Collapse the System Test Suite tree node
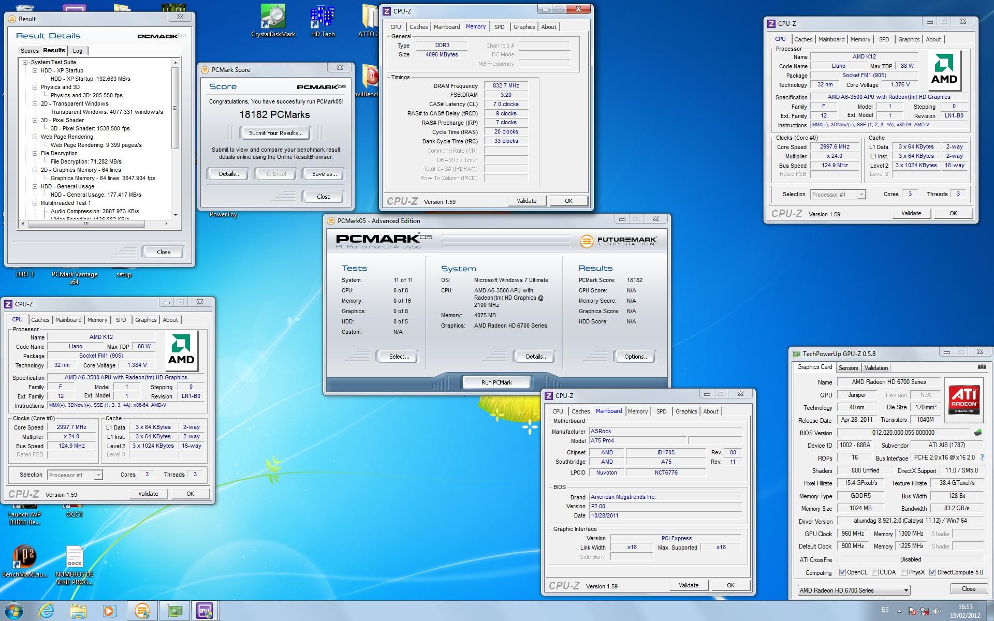Image resolution: width=994 pixels, height=621 pixels. coord(25,62)
